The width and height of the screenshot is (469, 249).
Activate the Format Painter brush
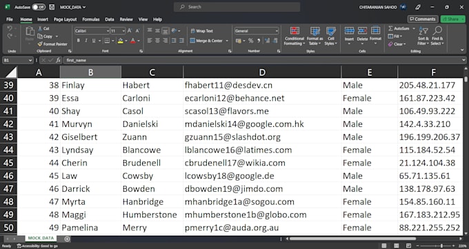click(x=40, y=44)
